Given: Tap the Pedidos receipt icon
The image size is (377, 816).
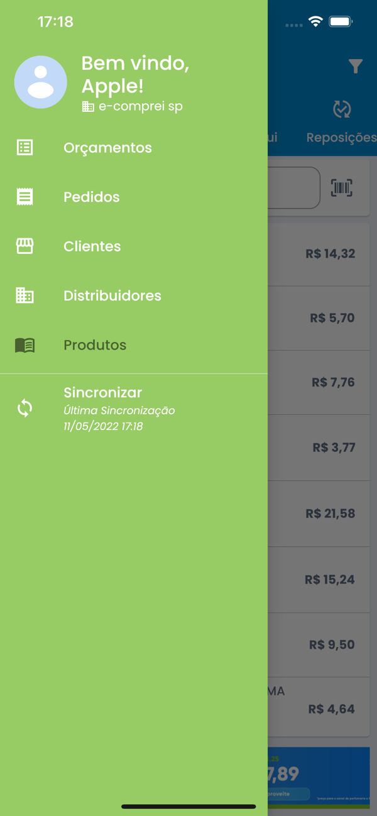Looking at the screenshot, I should tap(25, 197).
